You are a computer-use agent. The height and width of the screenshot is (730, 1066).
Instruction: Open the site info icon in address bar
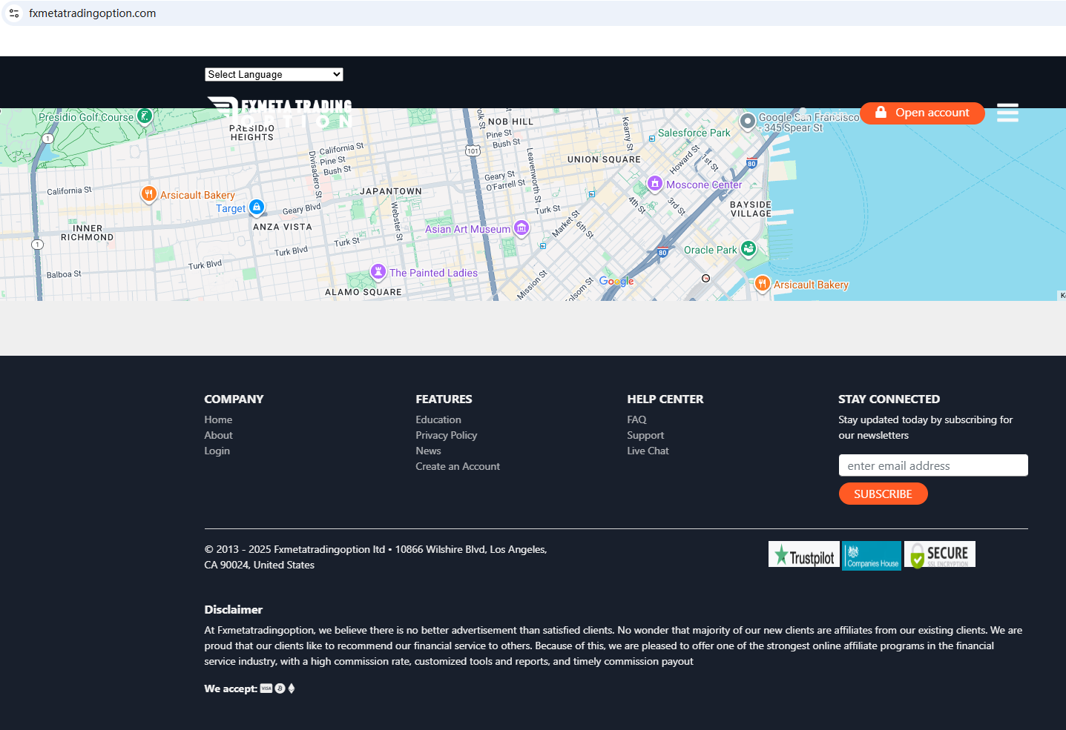click(x=14, y=13)
